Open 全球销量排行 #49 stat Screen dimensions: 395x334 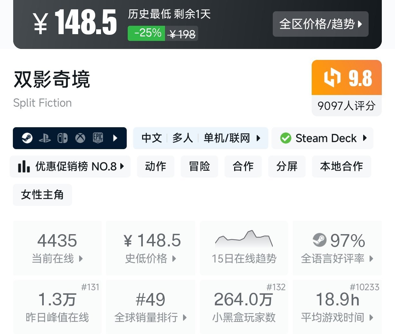coord(151,307)
